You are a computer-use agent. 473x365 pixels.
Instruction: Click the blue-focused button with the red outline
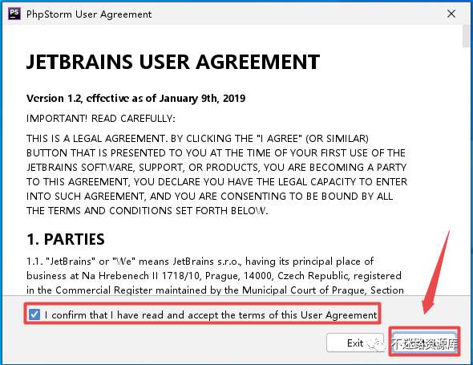click(424, 342)
